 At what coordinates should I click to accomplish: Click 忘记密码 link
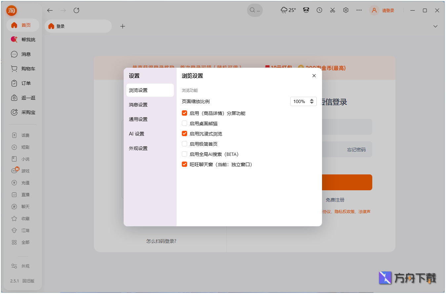[x=356, y=150]
